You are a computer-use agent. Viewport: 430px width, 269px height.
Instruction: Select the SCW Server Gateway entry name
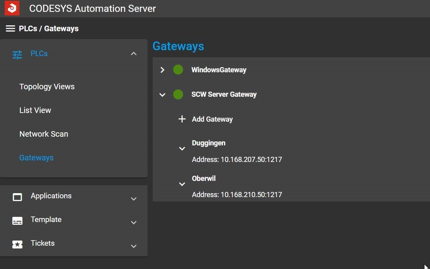(x=224, y=94)
